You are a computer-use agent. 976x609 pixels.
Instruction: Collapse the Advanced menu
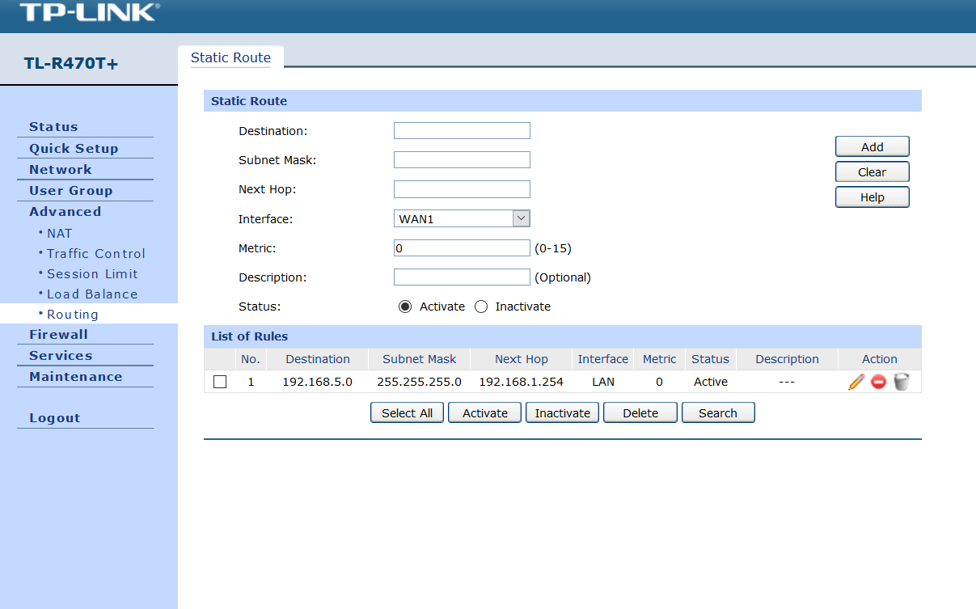(x=65, y=211)
